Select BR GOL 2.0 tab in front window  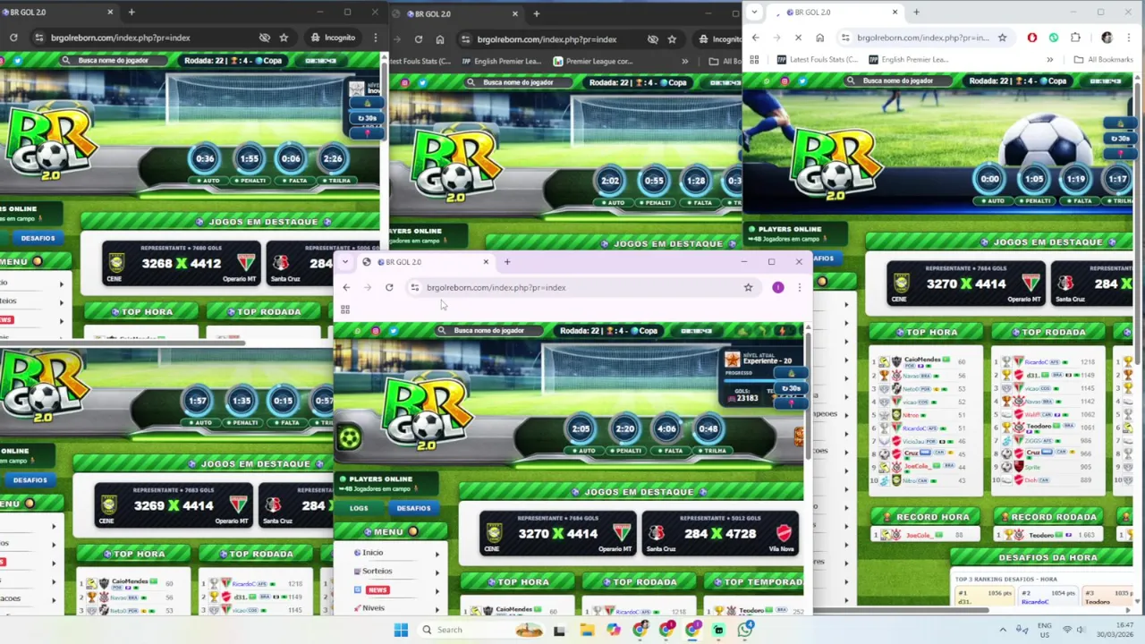point(426,262)
